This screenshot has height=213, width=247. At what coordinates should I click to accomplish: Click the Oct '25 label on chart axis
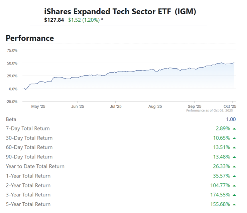click(x=229, y=106)
